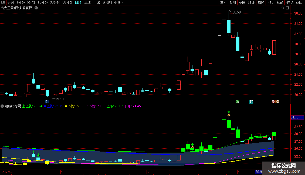Click the 19.19 low price label
The height and width of the screenshot is (175, 305).
(60, 99)
